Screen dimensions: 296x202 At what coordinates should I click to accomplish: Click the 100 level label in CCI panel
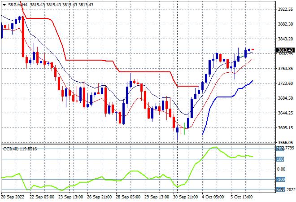pyautogui.click(x=280, y=159)
